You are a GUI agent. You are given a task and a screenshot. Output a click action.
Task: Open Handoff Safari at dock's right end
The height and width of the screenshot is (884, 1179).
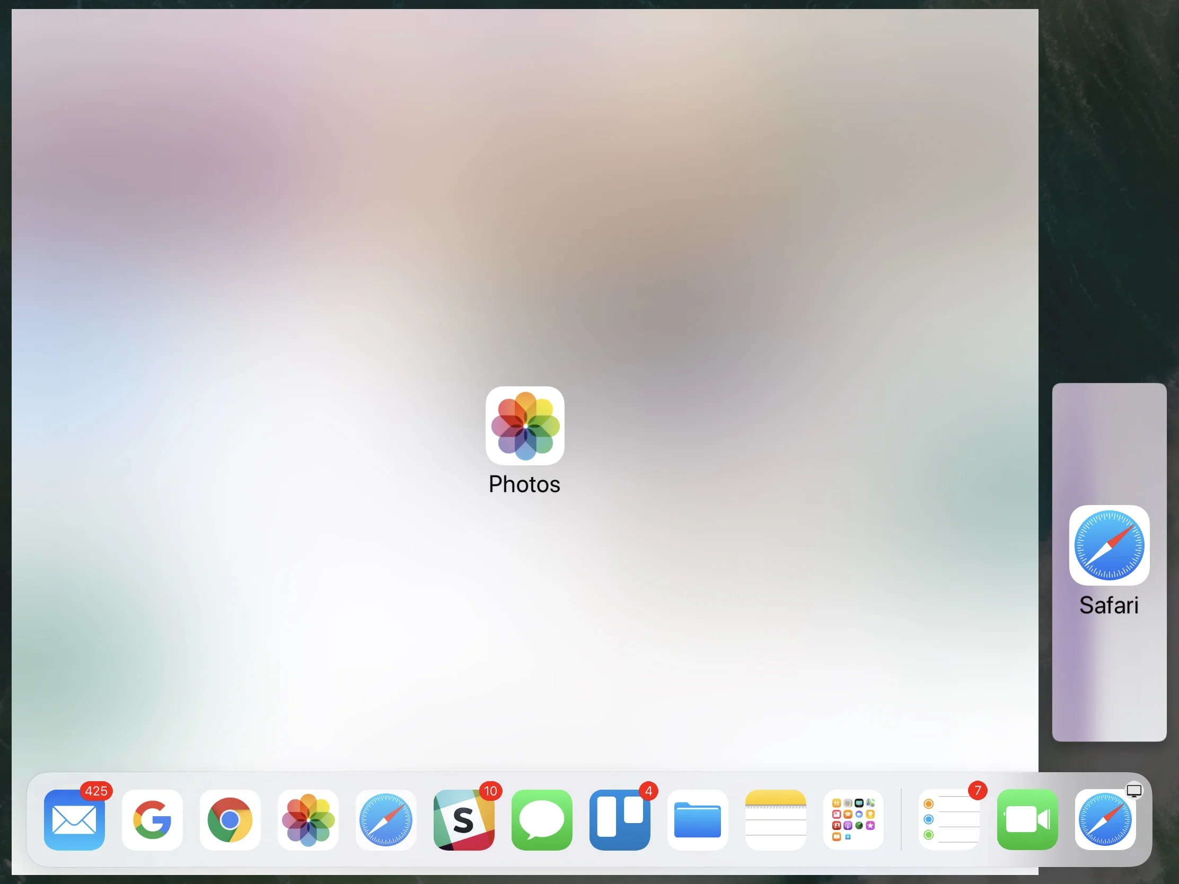tap(1104, 820)
